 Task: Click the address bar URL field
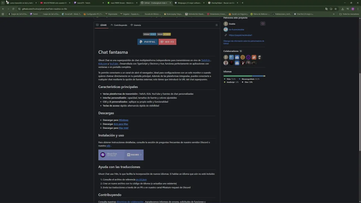169,9
